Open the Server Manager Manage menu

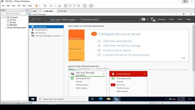pos(161,19)
